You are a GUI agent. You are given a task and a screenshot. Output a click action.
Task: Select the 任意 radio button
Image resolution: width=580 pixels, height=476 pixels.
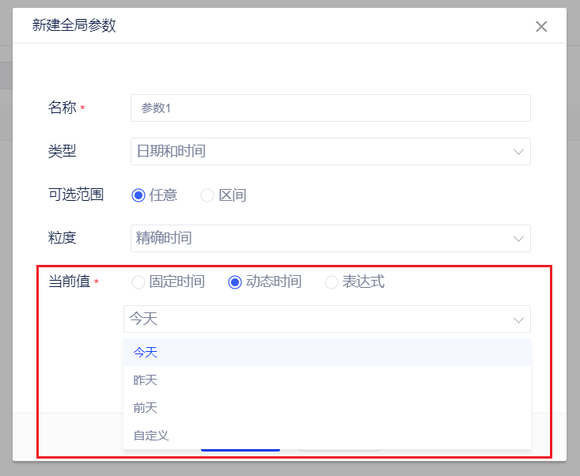pyautogui.click(x=138, y=195)
